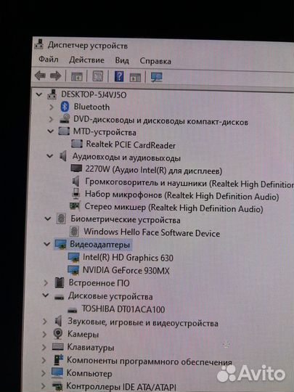Click the Bluetooth category icon
Viewport: 294px width, 392px height.
click(65, 107)
